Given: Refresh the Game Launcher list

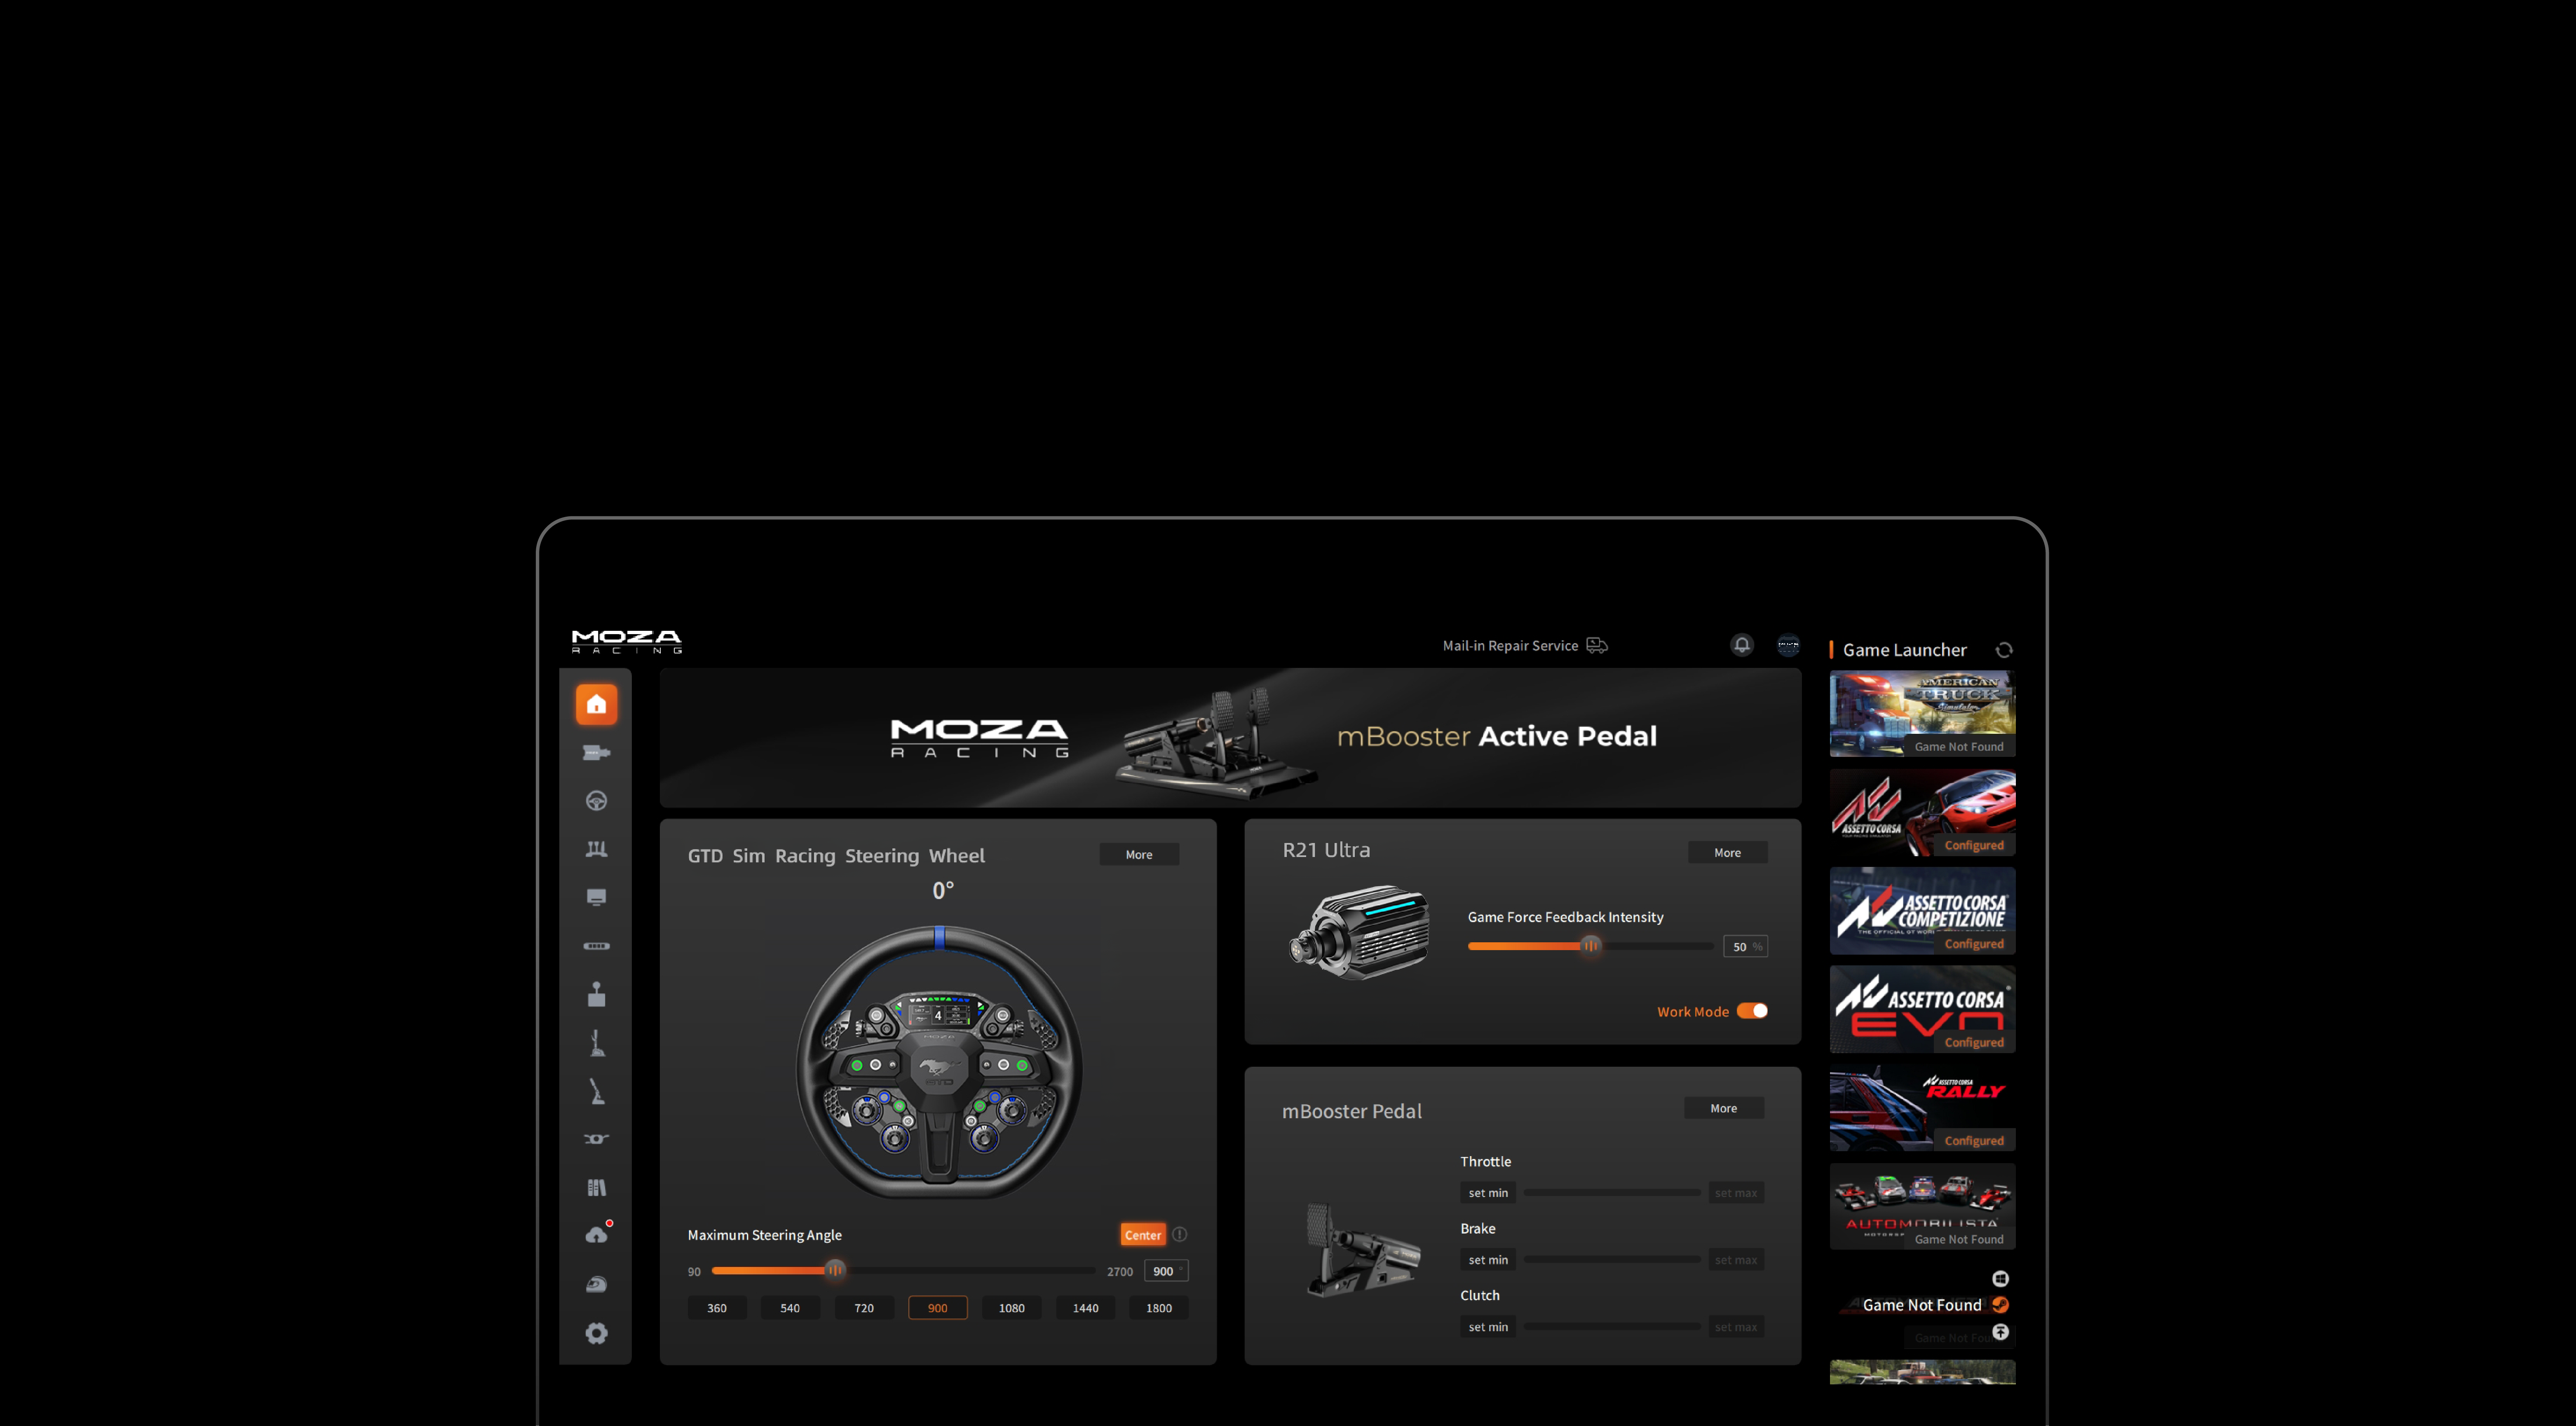Looking at the screenshot, I should click(2004, 650).
